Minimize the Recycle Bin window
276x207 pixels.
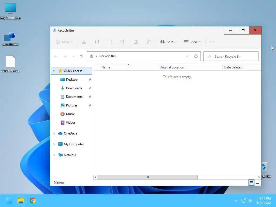230,30
